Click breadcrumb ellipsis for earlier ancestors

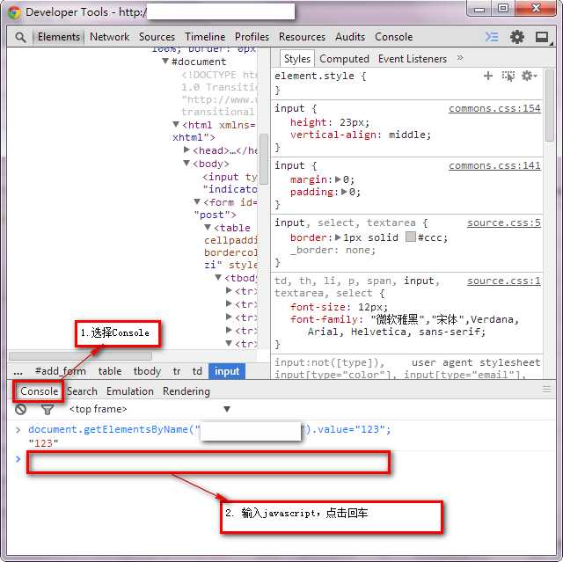pos(18,372)
